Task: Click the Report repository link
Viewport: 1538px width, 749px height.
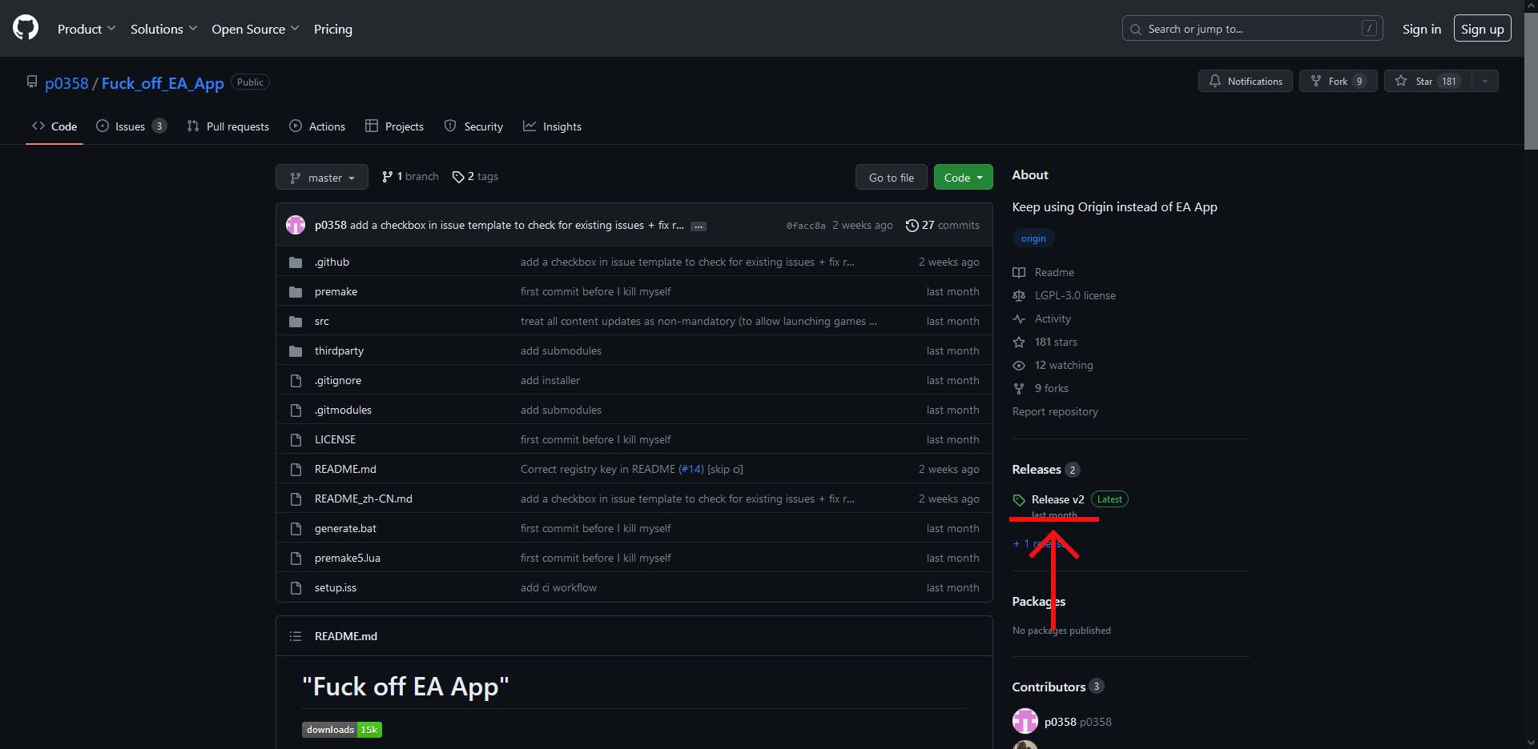Action: pyautogui.click(x=1055, y=411)
